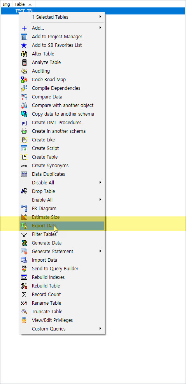Expand the Enable All submenu arrow
This screenshot has height=384, width=186.
100,200
